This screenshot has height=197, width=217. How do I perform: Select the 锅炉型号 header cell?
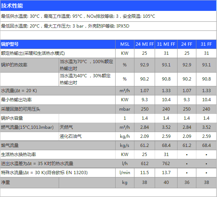pos(58,44)
